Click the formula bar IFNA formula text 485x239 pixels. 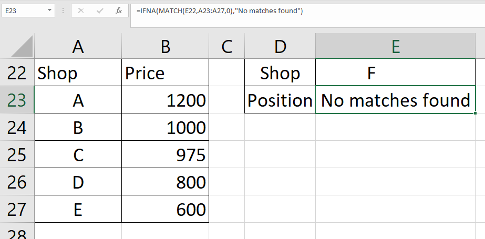pyautogui.click(x=220, y=11)
